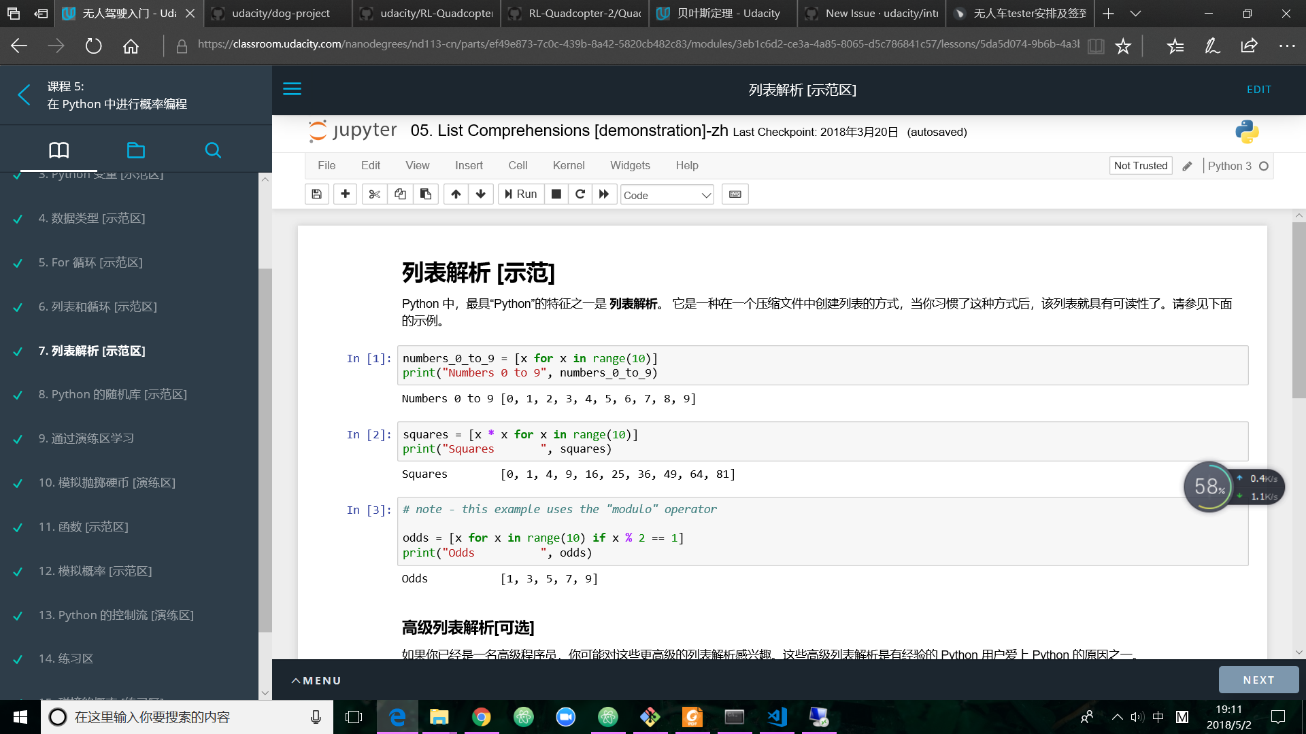Copy the selected cell using copy icon
1306x734 pixels.
[x=400, y=194]
